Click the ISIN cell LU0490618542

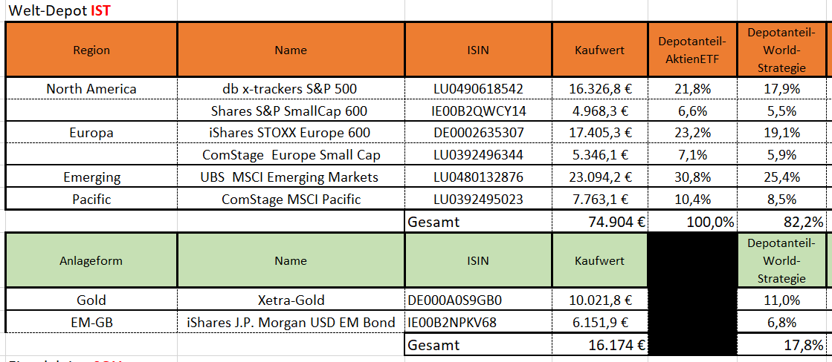click(478, 89)
